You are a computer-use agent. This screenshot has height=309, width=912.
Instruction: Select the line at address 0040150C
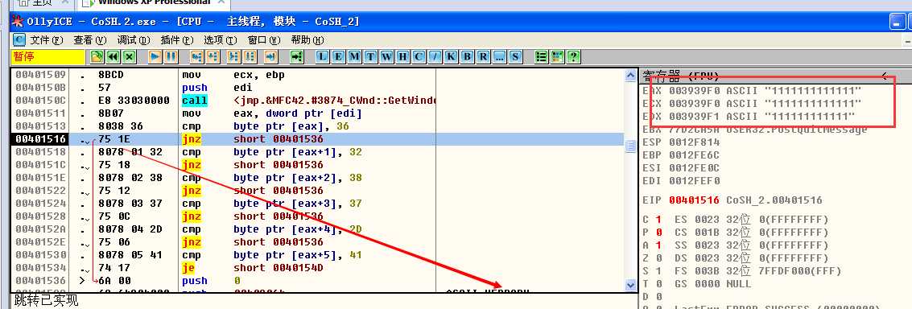[x=317, y=101]
